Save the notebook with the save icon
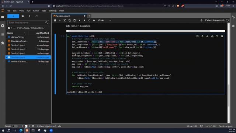Viewport: 236px width, 133px height. 55,20
